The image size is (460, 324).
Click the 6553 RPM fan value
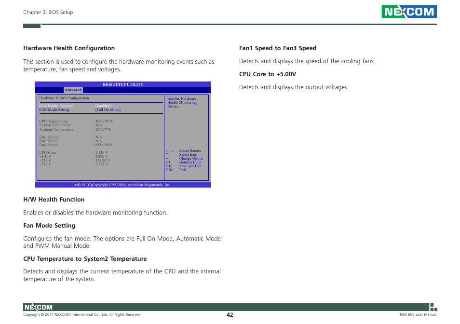pos(104,145)
